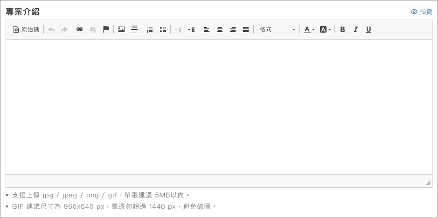Align text to the left
Viewport: 438px width, 218px height.
click(x=207, y=29)
